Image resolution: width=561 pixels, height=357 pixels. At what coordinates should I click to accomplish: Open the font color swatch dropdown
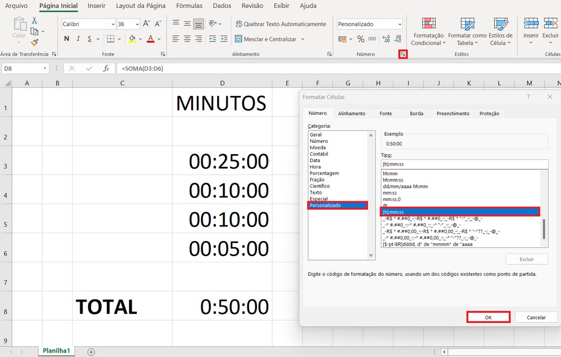159,39
